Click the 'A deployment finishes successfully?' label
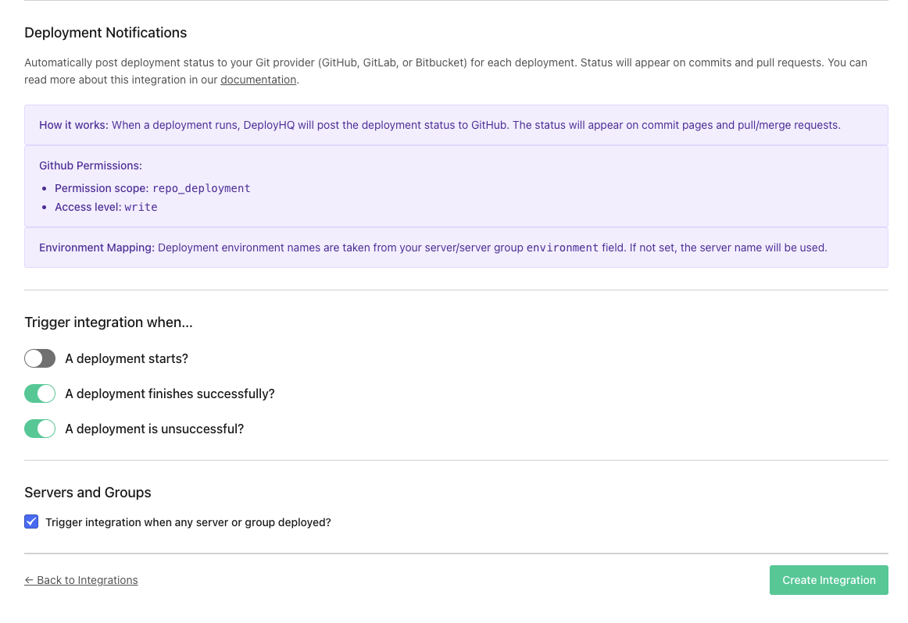The width and height of the screenshot is (908, 623). tap(170, 394)
